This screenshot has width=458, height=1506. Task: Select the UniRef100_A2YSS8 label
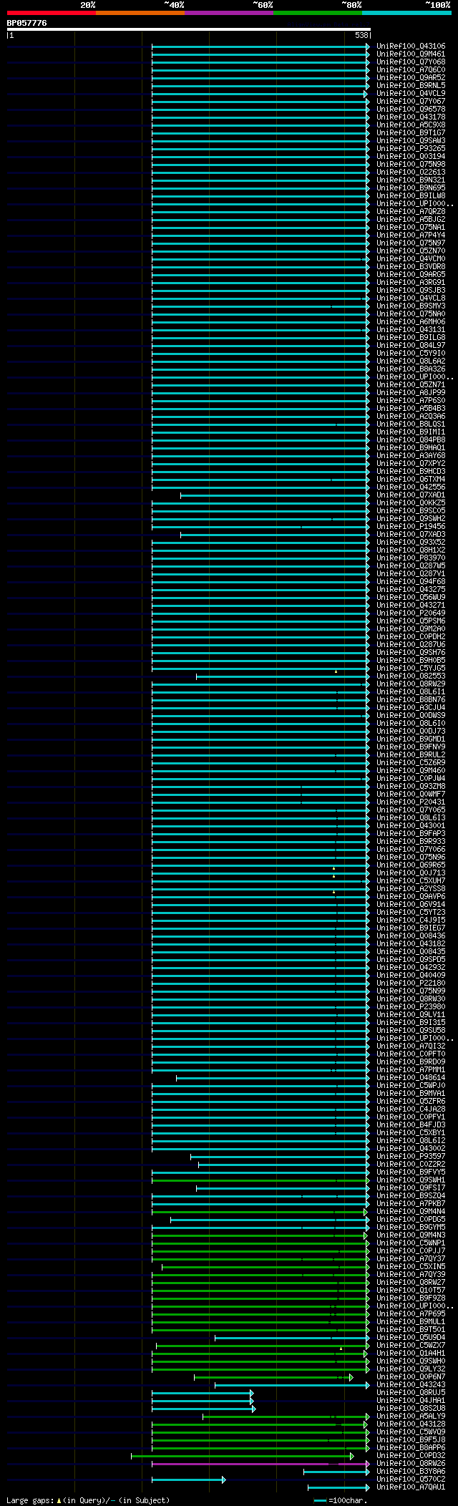[x=411, y=889]
